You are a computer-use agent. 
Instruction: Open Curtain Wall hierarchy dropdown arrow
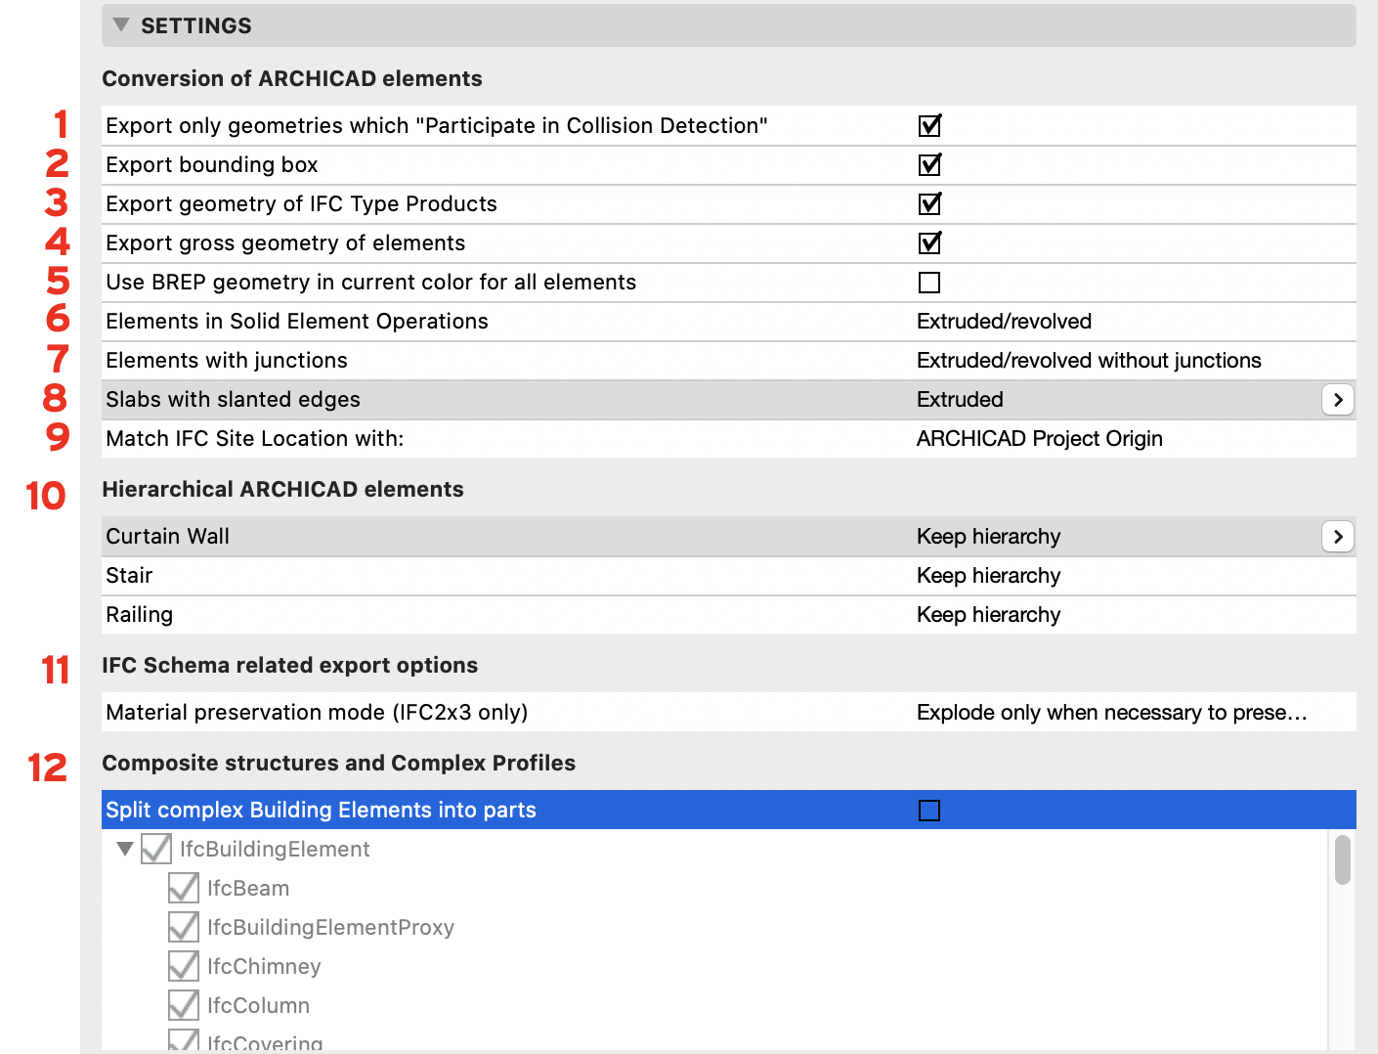click(1338, 537)
